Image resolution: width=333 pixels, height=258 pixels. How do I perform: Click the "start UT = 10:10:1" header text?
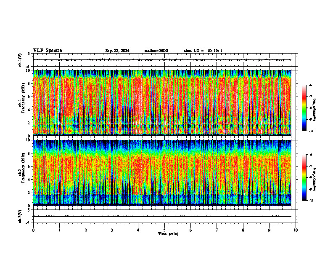coord(203,51)
